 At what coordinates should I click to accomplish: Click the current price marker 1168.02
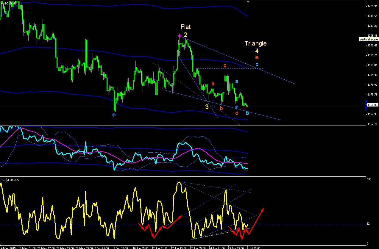[x=372, y=105]
